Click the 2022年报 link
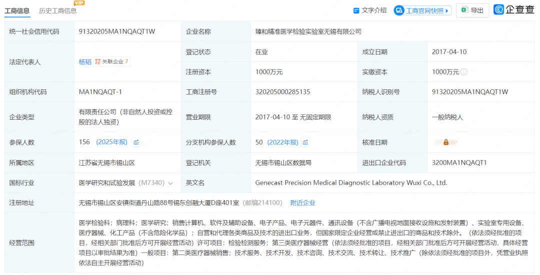Image resolution: width=540 pixels, height=275 pixels. [x=282, y=142]
